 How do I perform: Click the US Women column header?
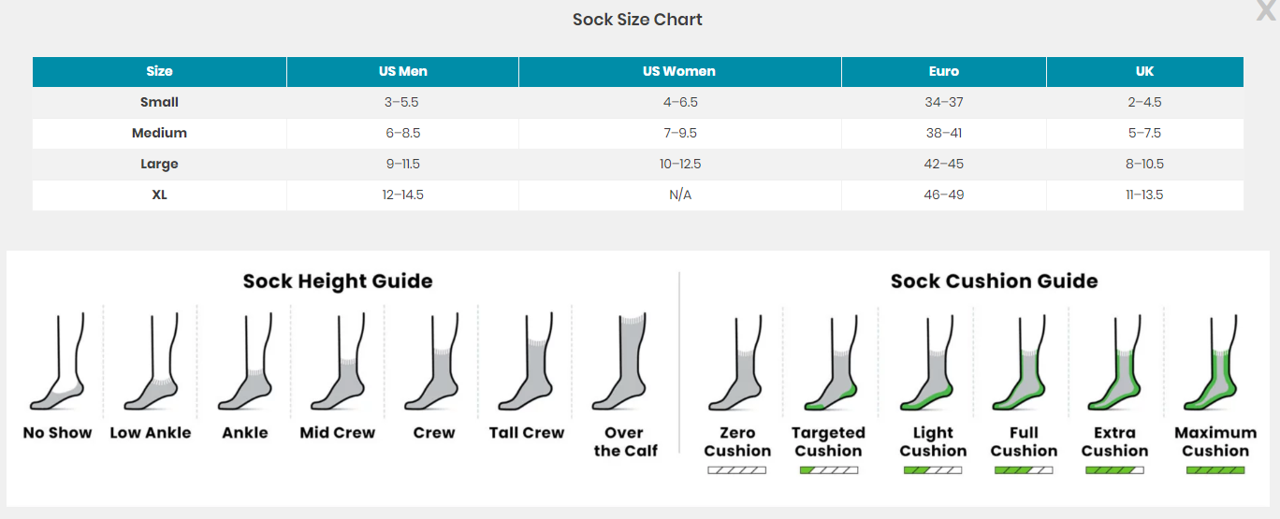pyautogui.click(x=679, y=71)
